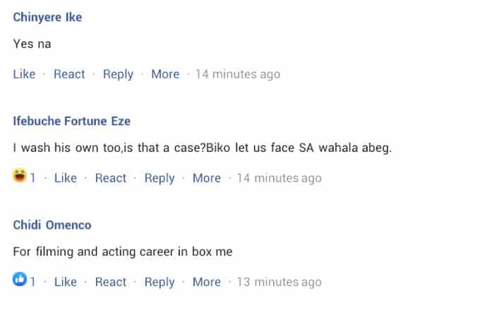Viewport: 503px width, 320px height.
Task: Like Chinyere Ike's comment
Action: 24,74
